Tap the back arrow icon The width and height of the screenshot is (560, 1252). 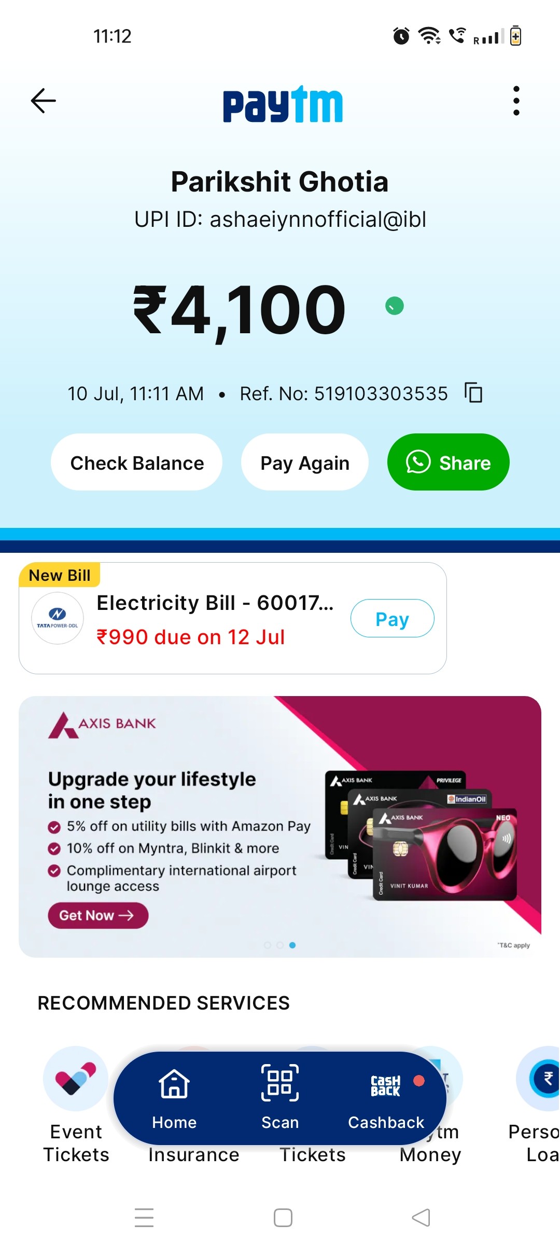(x=44, y=101)
